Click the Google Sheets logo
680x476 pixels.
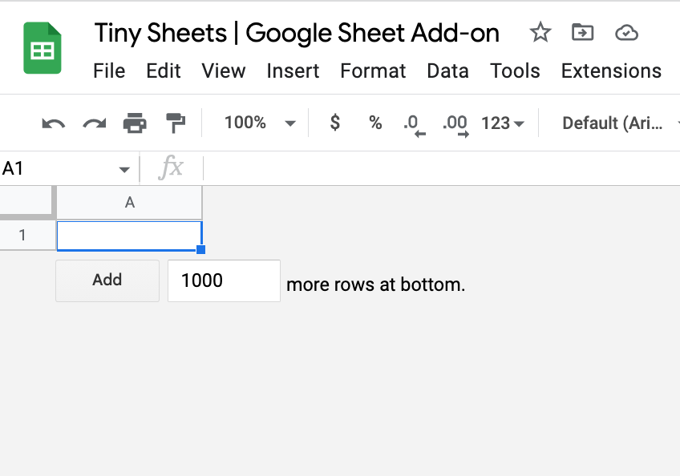coord(39,47)
